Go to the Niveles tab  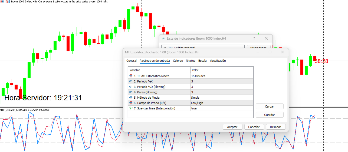pyautogui.click(x=191, y=61)
